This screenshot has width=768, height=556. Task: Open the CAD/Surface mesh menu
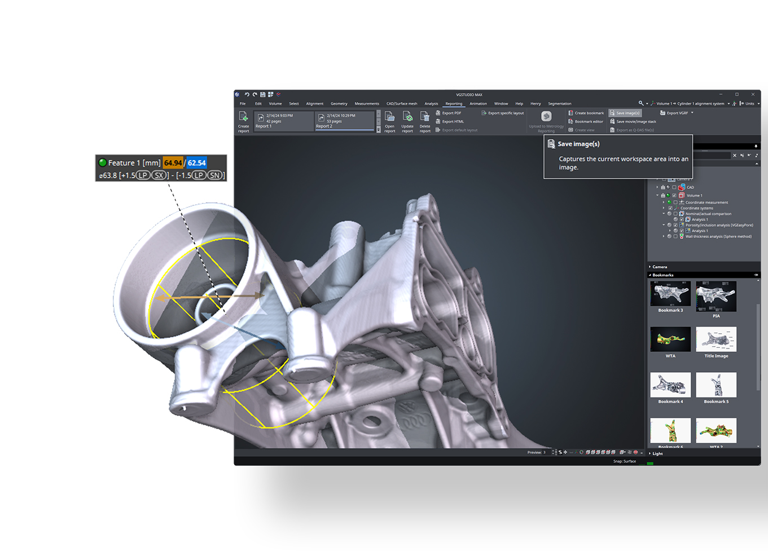click(402, 104)
